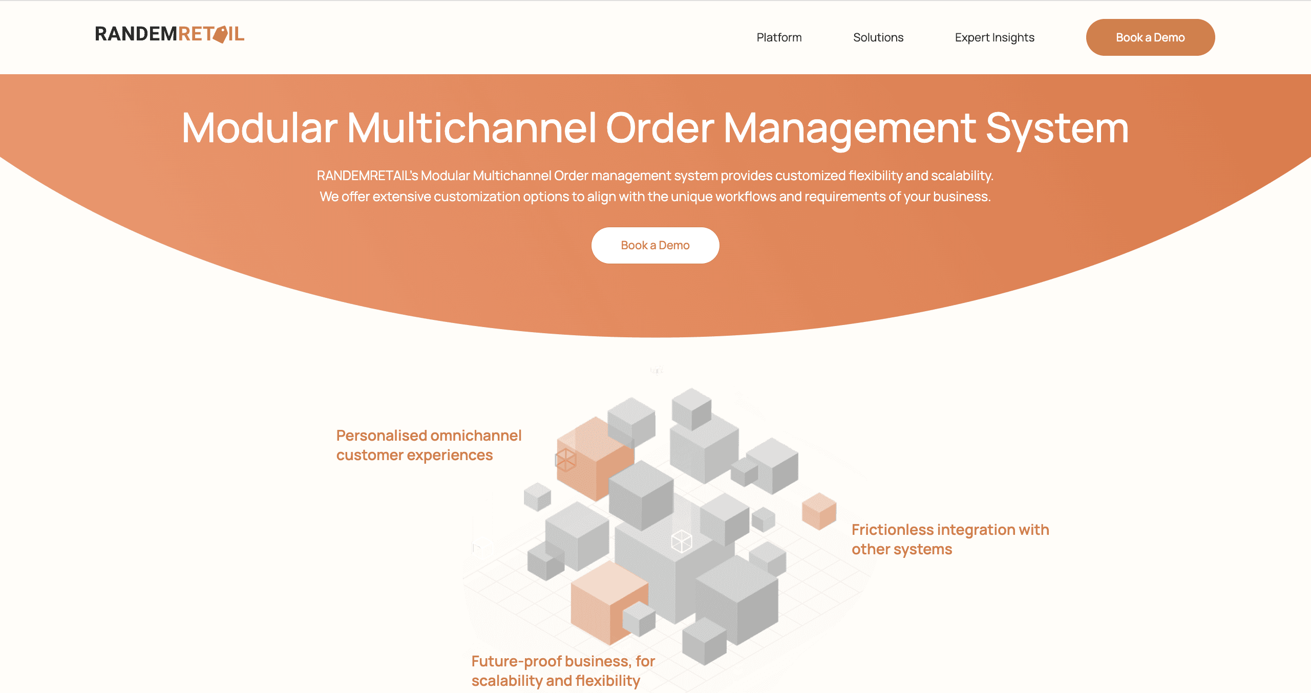Viewport: 1311px width, 693px height.
Task: Click the white wireframe cube icon
Action: point(682,541)
